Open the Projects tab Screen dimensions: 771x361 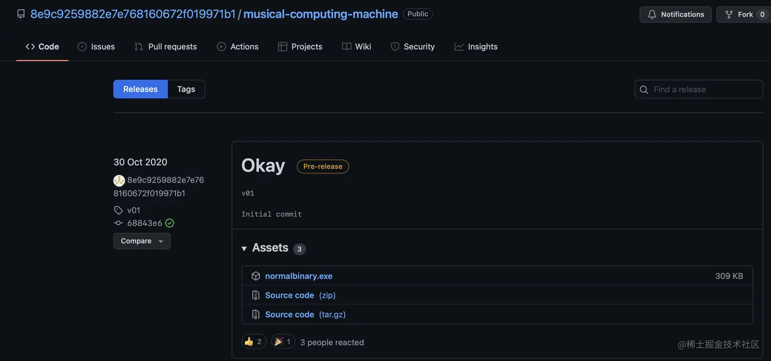(x=300, y=46)
